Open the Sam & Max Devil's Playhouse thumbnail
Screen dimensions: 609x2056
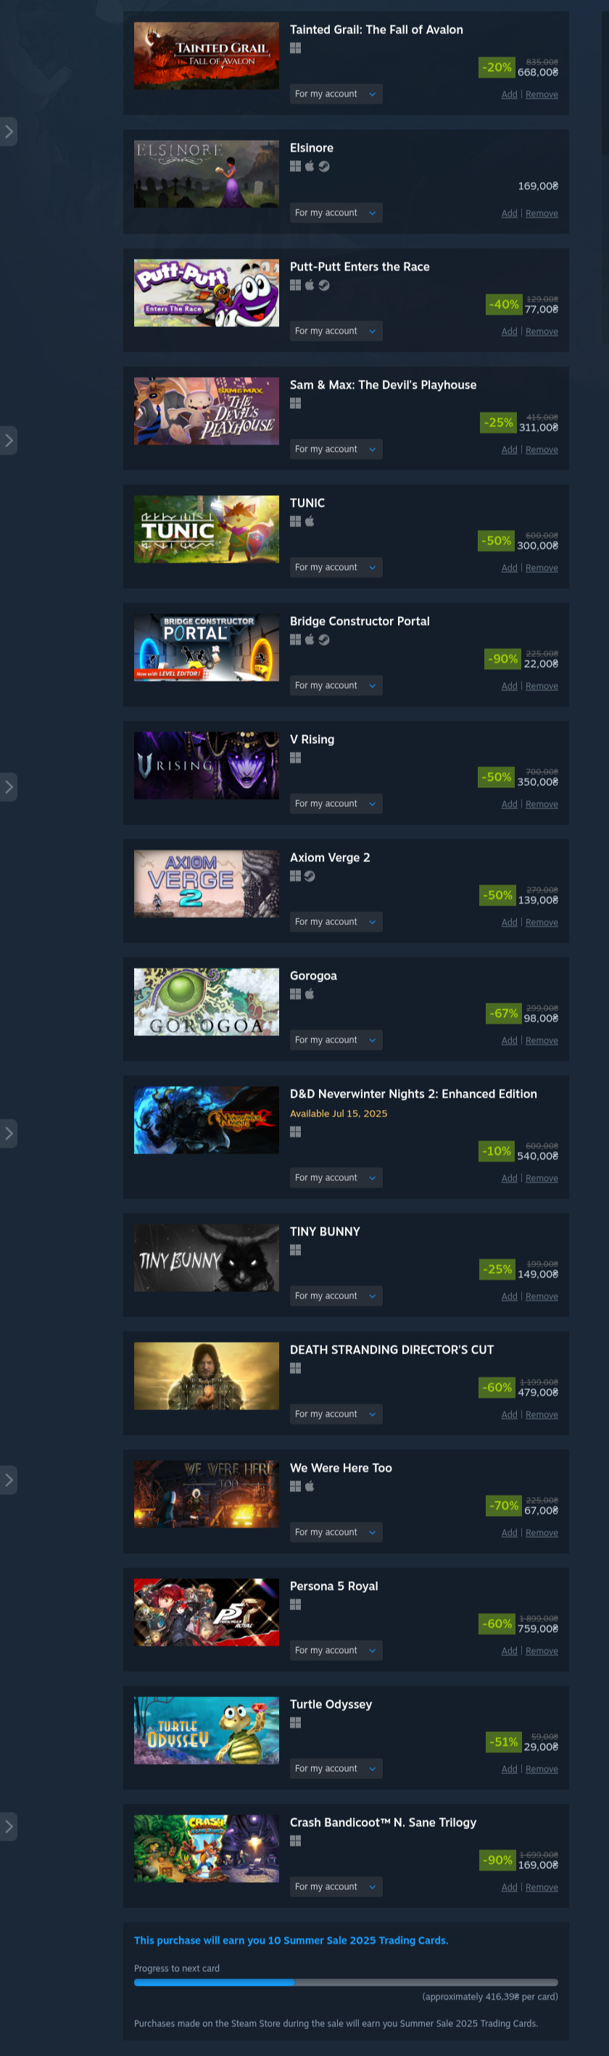tap(207, 411)
